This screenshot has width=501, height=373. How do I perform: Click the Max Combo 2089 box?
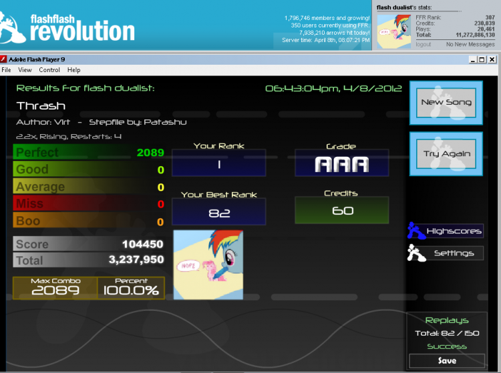pos(55,288)
